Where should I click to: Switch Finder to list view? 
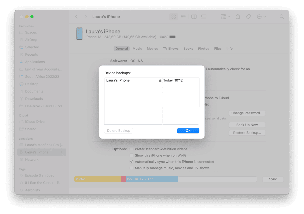tap(183, 16)
